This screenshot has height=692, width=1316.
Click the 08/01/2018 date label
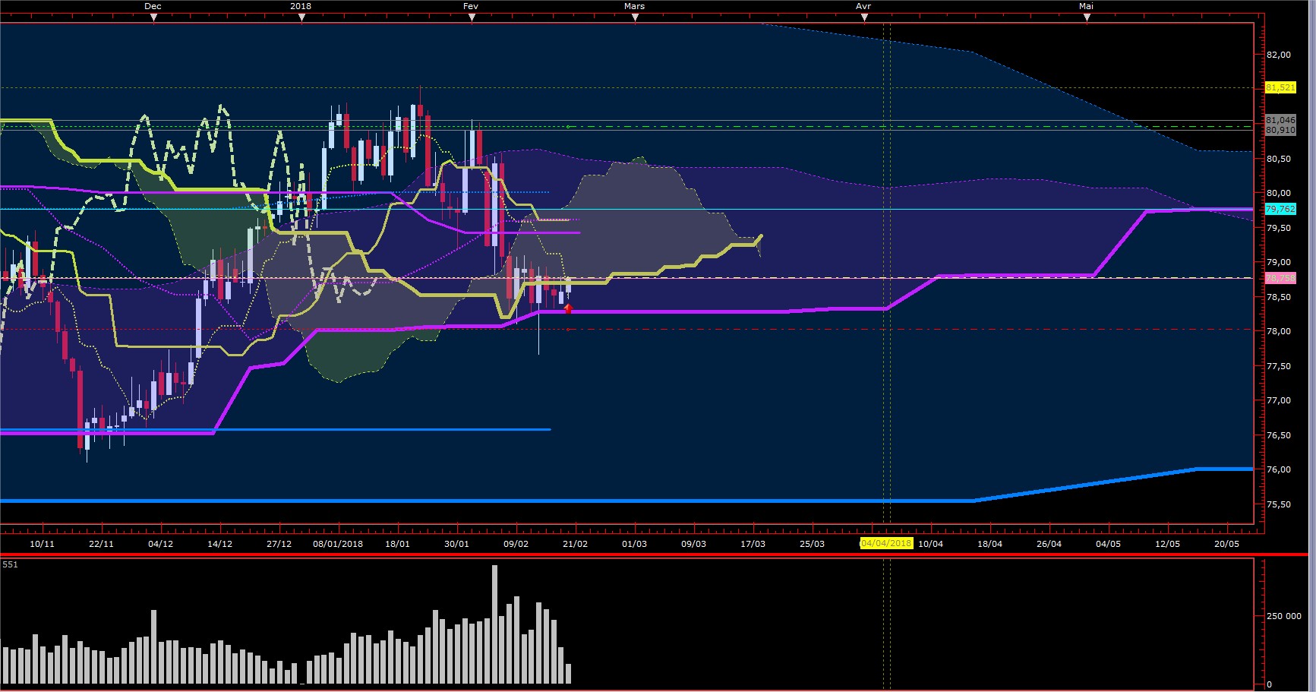pyautogui.click(x=338, y=543)
